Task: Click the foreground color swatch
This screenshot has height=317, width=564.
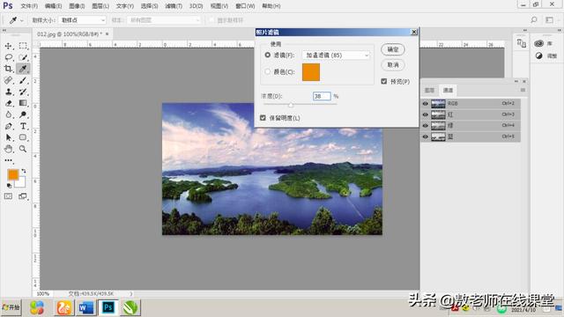Action: pyautogui.click(x=13, y=174)
